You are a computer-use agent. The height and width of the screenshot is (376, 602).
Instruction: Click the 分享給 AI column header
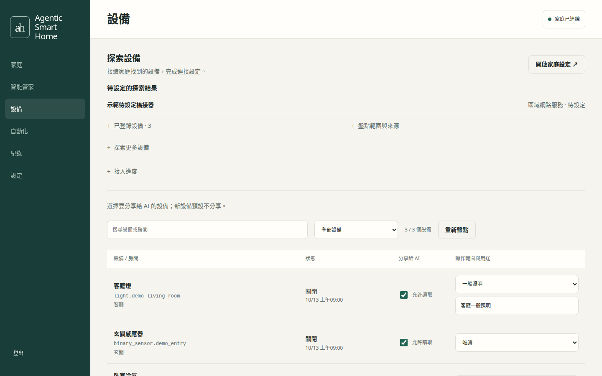coord(409,259)
